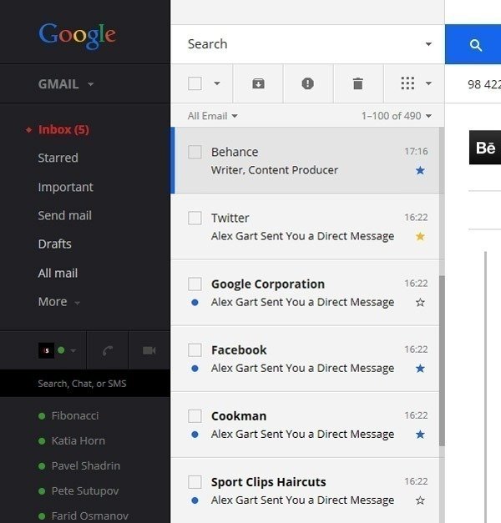Delete mail using the trash icon

(357, 83)
